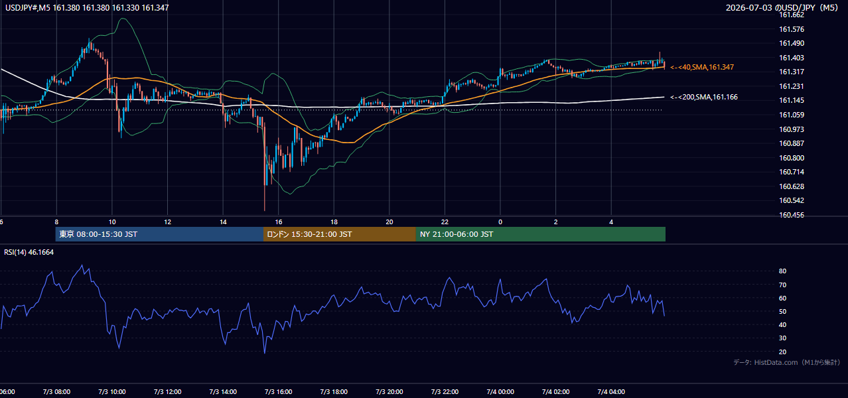The image size is (848, 398).
Task: Click the RSI 40 level label
Action: coord(783,324)
